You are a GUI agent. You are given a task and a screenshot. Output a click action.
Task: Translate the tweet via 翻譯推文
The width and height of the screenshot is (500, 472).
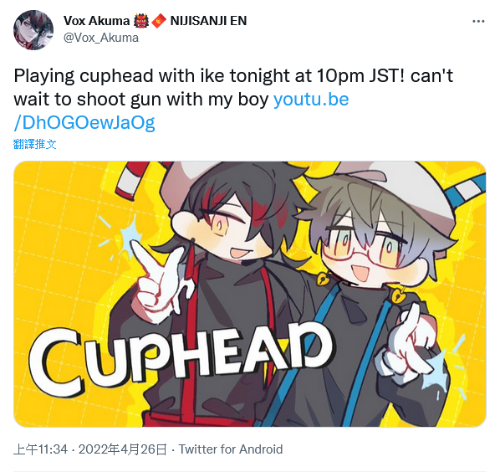pyautogui.click(x=35, y=144)
